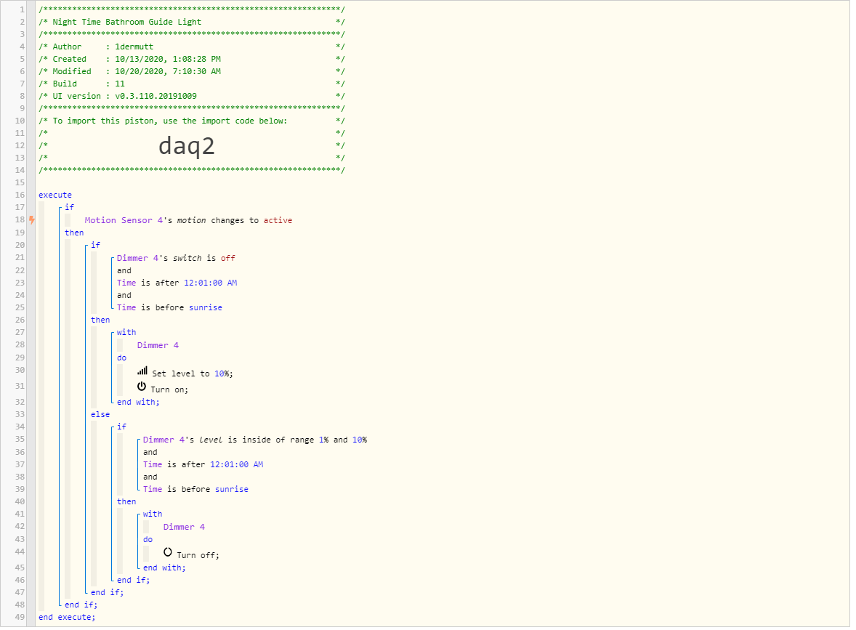Screen dimensions: 856x630
Task: Click the 'do' keyword on line 29
Action: tap(122, 359)
